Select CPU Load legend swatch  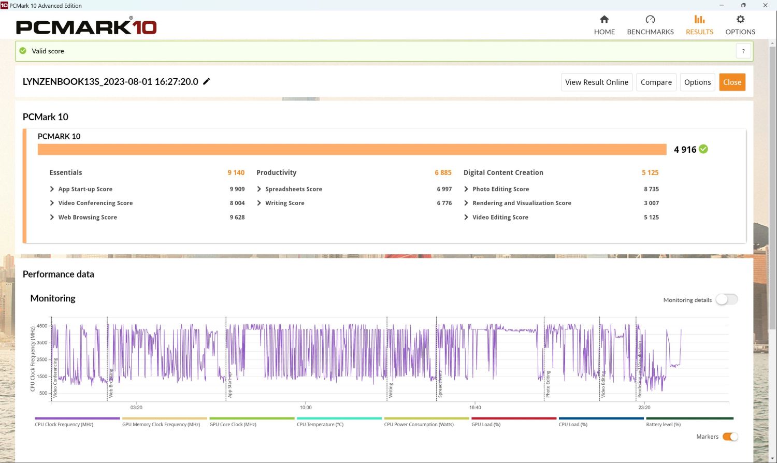pyautogui.click(x=601, y=418)
